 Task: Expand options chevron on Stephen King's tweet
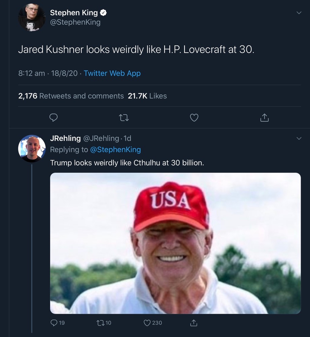coord(299,13)
